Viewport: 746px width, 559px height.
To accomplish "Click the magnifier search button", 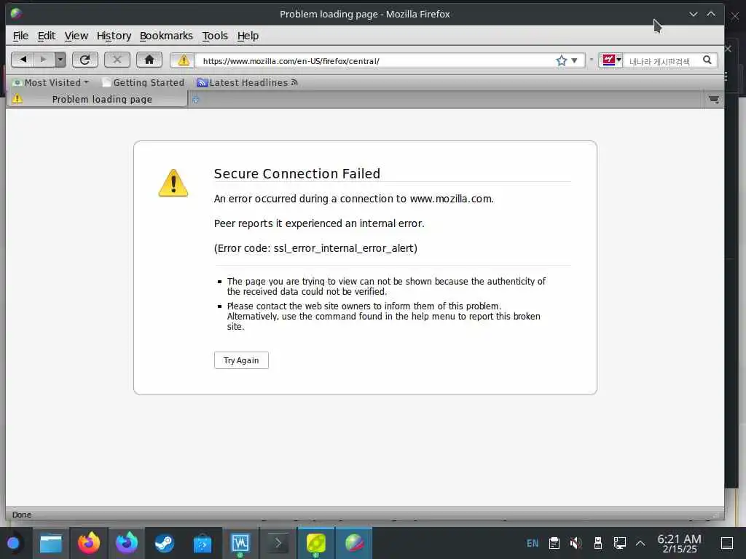I will click(707, 60).
